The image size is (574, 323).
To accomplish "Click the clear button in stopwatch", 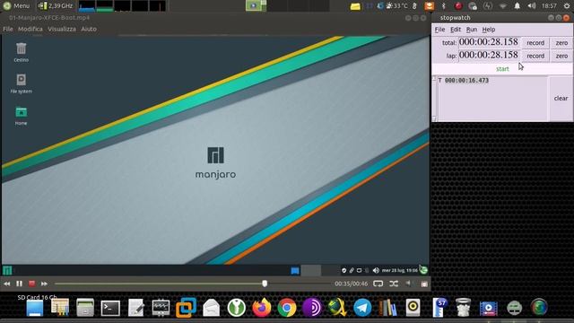I will (561, 98).
